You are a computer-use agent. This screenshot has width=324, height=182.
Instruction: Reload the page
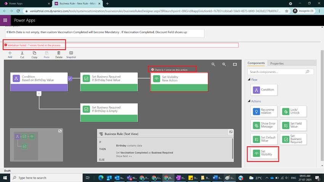[x=18, y=11]
